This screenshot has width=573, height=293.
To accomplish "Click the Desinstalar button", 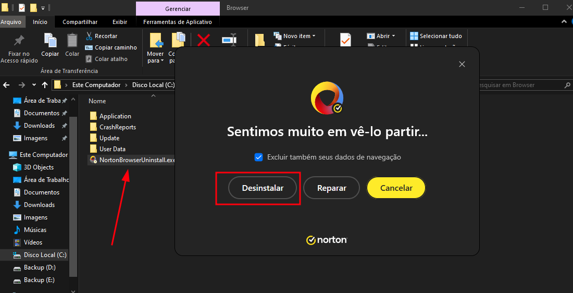I will coord(263,188).
